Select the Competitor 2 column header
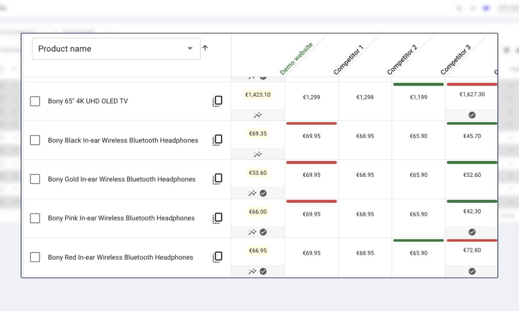519x311 pixels. [x=402, y=59]
